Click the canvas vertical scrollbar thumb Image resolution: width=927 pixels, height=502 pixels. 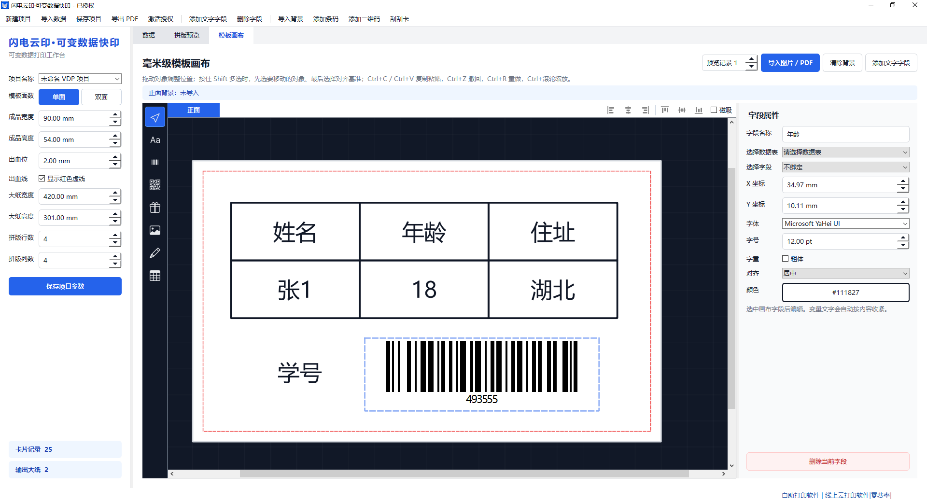point(731,288)
